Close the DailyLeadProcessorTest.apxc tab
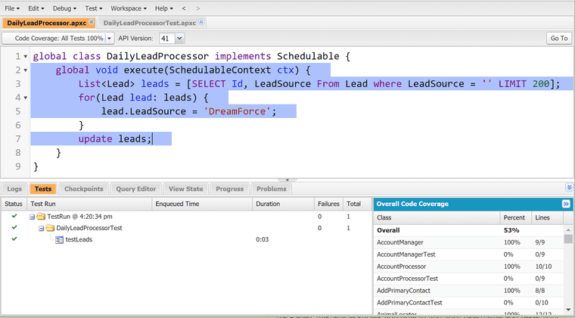Screen dimensions: 575x318 [x=201, y=23]
